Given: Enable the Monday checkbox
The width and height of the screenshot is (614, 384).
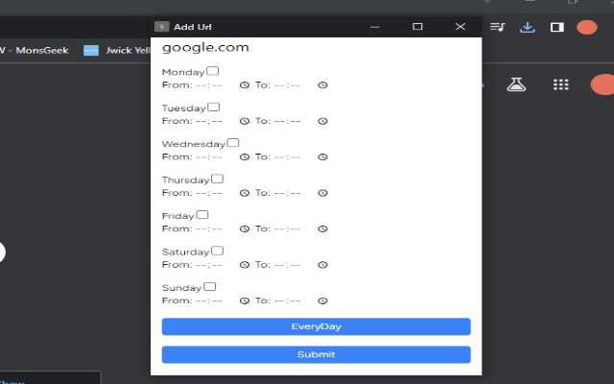Looking at the screenshot, I should [x=213, y=71].
